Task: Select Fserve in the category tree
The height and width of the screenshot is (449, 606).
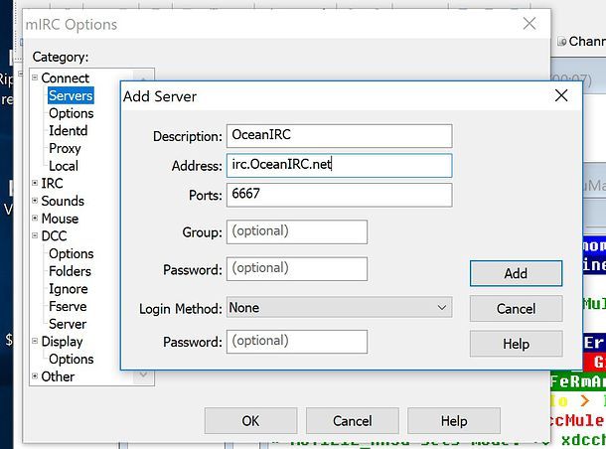Action: coord(68,306)
